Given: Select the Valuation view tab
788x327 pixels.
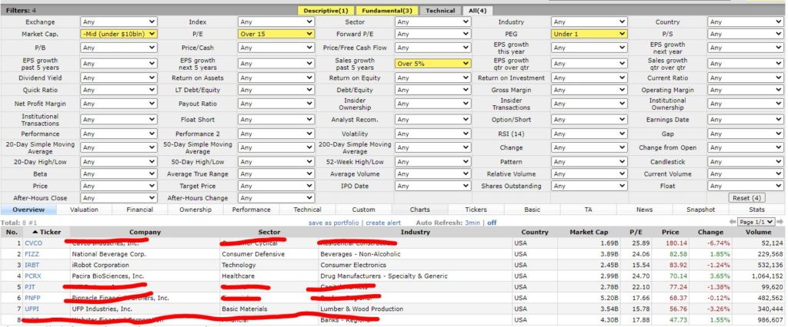Looking at the screenshot, I should point(84,210).
